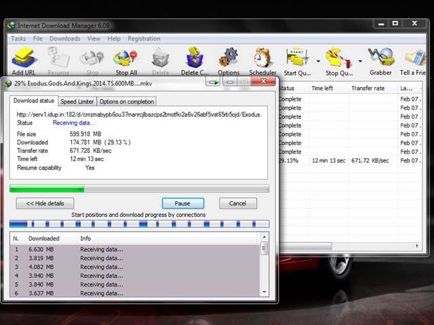Click the Start Queue toolbar icon
Viewport: 434px width, 325px height.
297,61
